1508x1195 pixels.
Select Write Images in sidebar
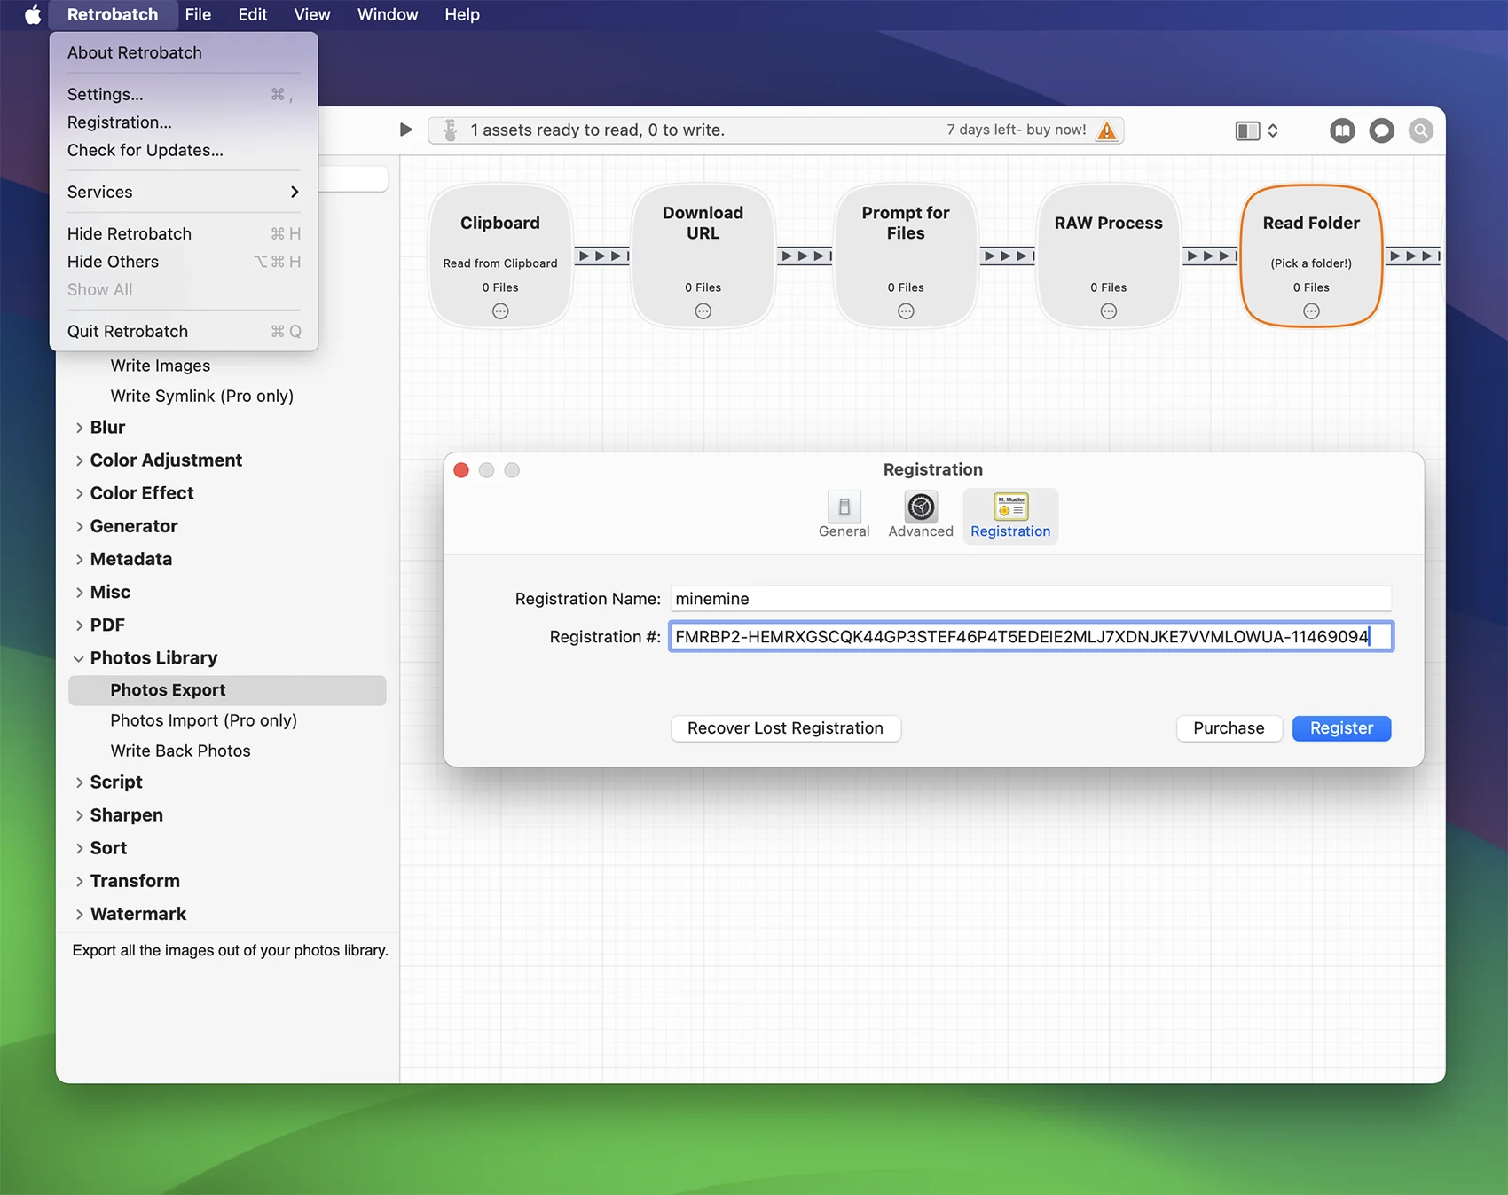point(161,366)
